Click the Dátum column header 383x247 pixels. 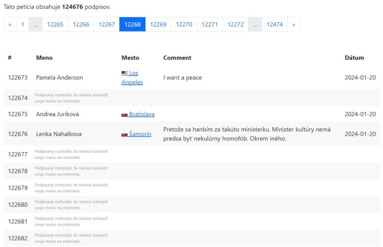(354, 58)
